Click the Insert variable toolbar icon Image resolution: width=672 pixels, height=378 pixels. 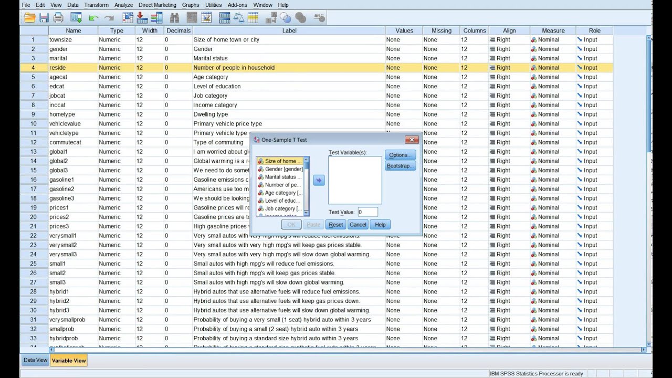[x=206, y=18]
